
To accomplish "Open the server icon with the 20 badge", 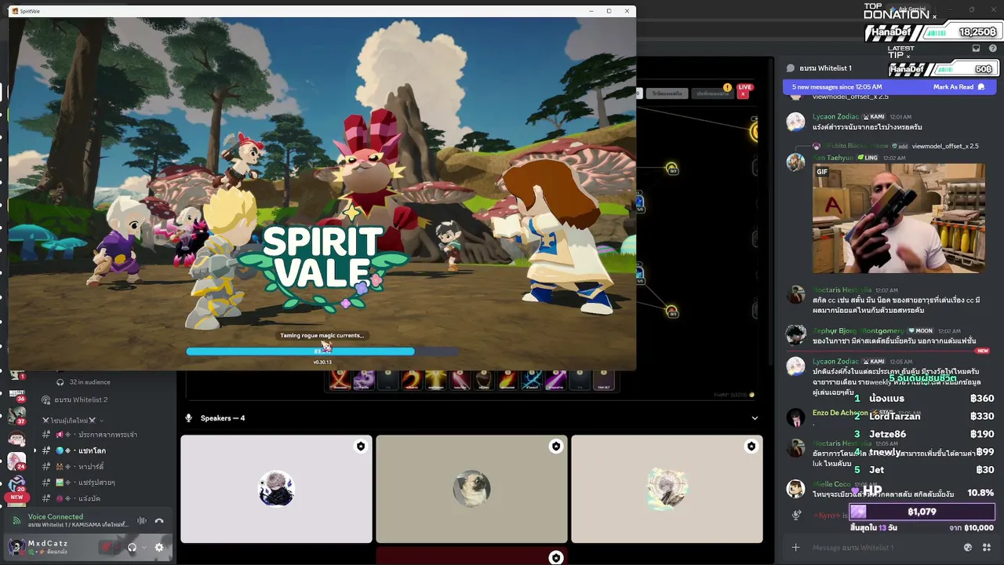I will click(x=17, y=483).
